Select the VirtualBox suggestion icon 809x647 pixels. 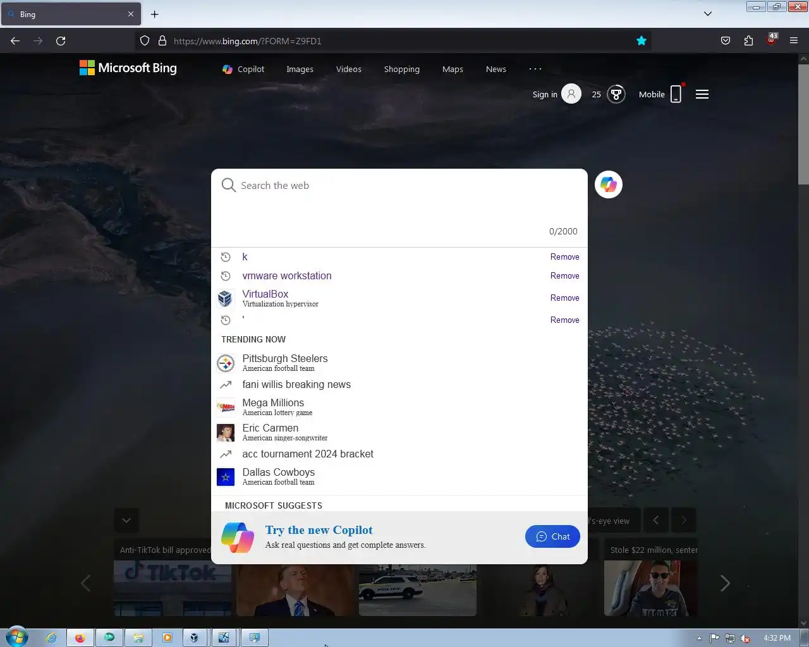225,298
